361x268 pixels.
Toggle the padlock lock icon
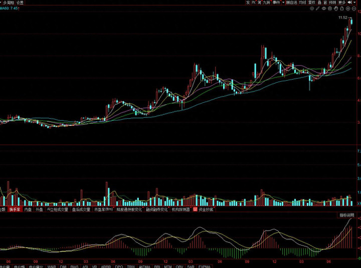pyautogui.click(x=341, y=8)
